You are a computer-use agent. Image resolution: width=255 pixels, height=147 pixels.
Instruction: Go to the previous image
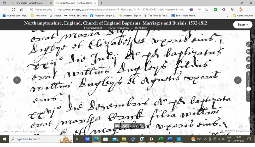pos(17,80)
